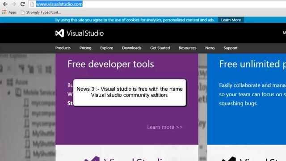Open the Resources menu
The width and height of the screenshot is (286, 161).
188,48
